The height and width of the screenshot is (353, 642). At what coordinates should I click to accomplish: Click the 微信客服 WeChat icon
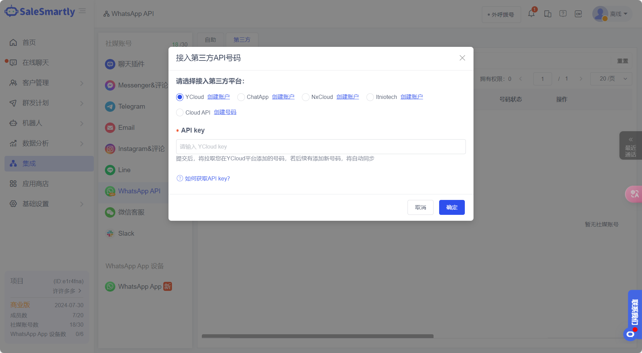pos(110,212)
